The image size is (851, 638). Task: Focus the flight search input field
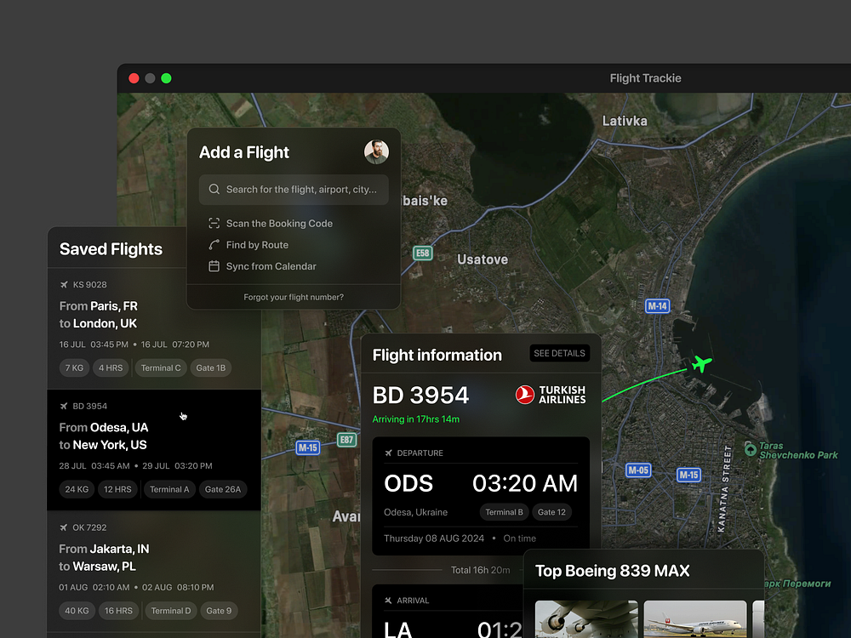click(x=301, y=190)
